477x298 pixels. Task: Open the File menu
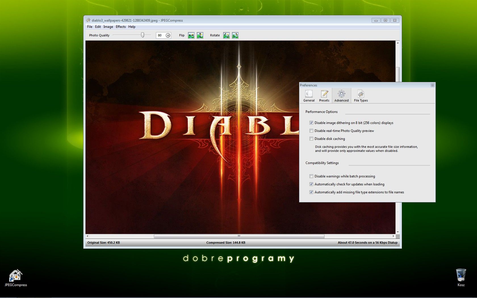point(90,27)
